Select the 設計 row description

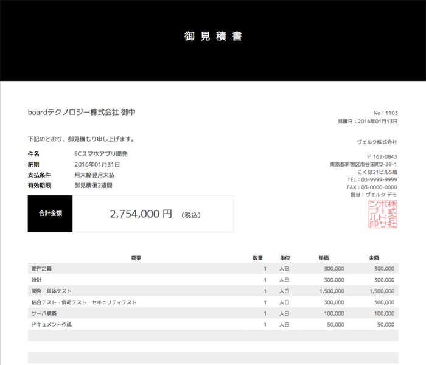pyautogui.click(x=37, y=280)
